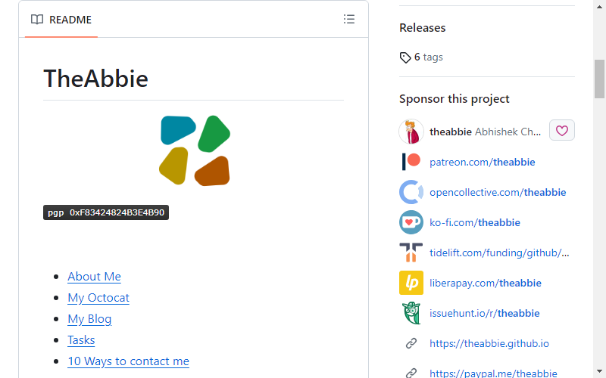The image size is (606, 378).
Task: Click the Open Collective logo icon
Action: [x=411, y=192]
